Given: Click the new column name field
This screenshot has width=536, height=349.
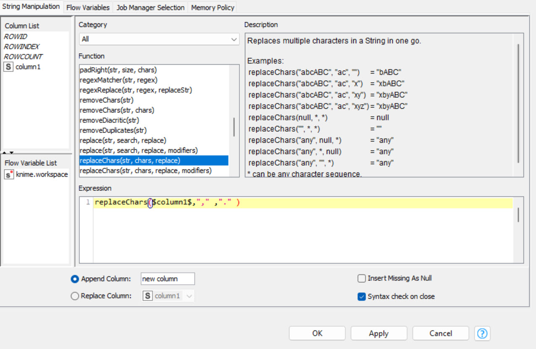Looking at the screenshot, I should point(167,279).
